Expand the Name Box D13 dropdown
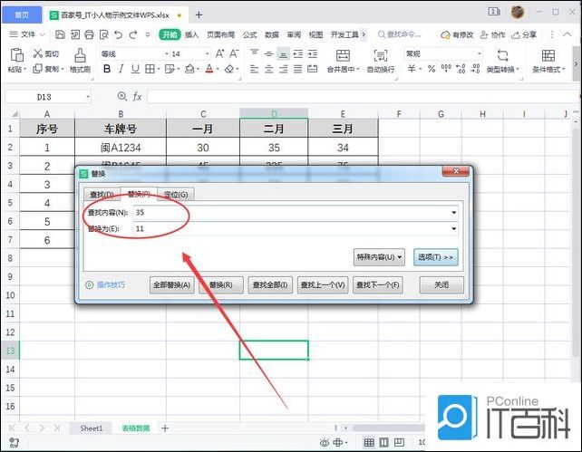Image resolution: width=582 pixels, height=452 pixels. [88, 97]
